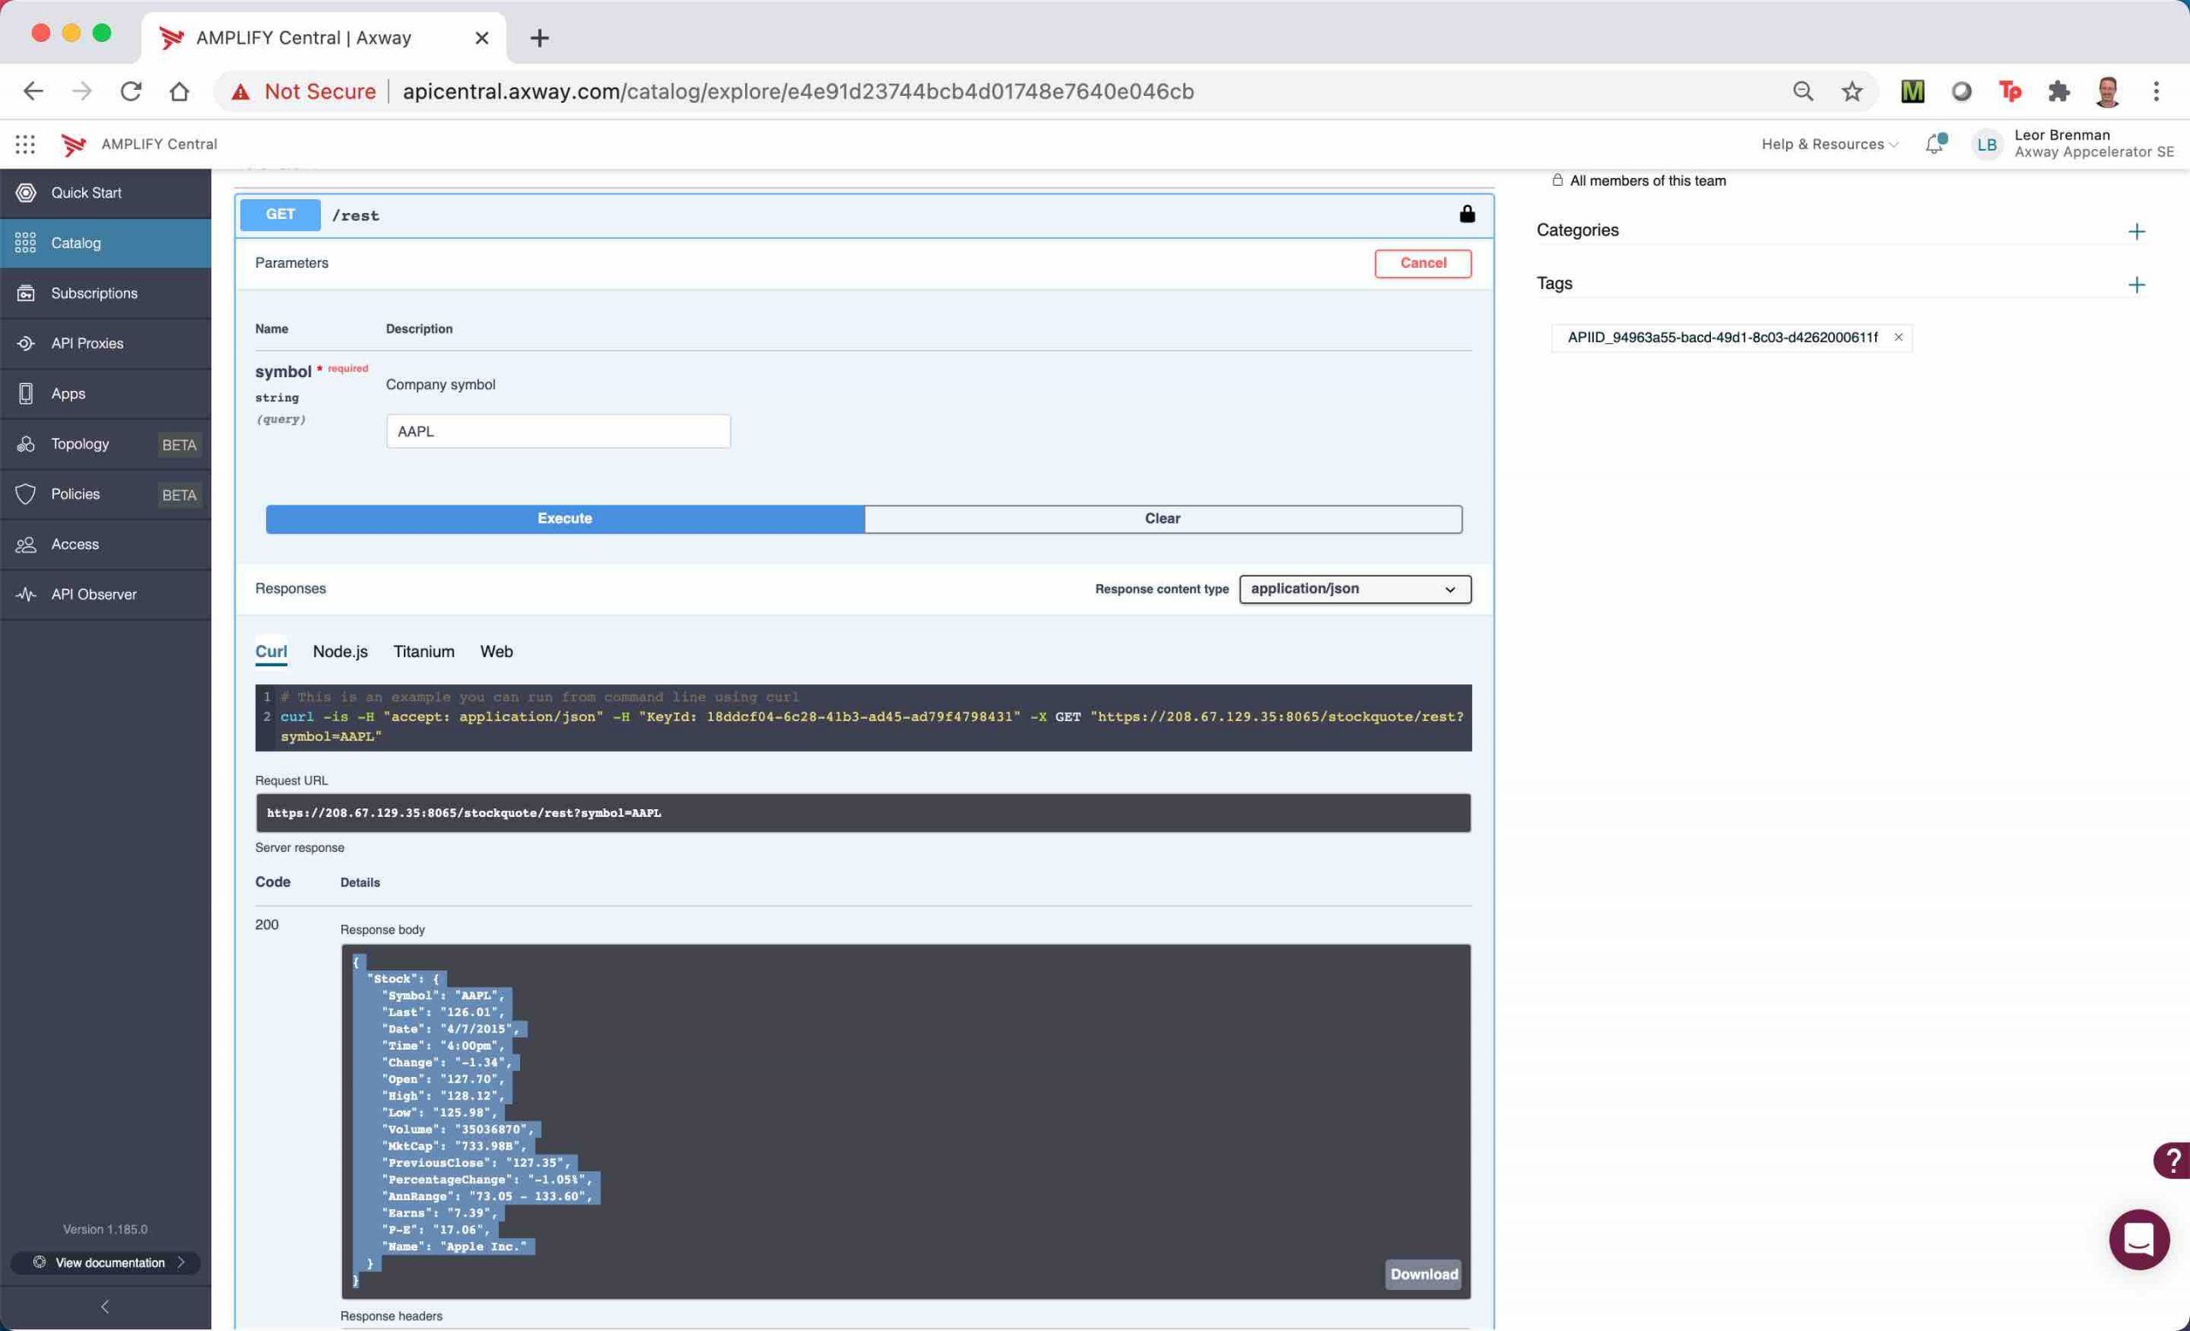Click the 200 response code

[267, 925]
